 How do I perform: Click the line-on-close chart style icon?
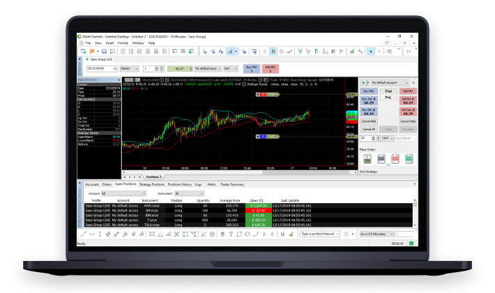[289, 52]
